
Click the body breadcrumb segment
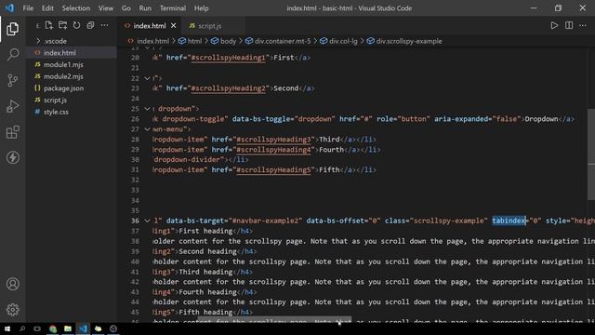coord(228,41)
